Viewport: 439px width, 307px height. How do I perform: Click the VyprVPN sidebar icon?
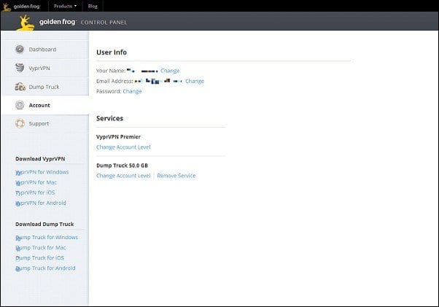click(x=20, y=68)
